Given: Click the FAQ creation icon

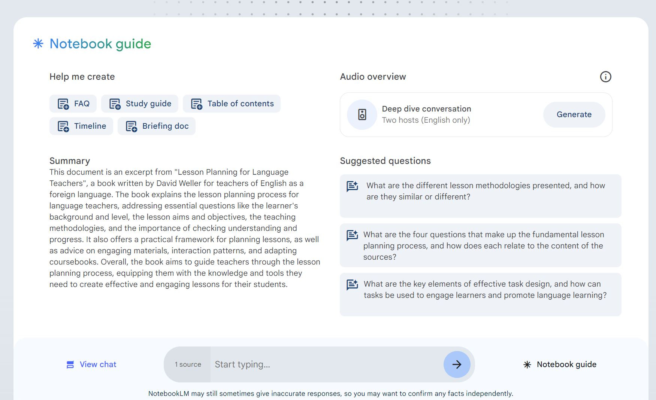Looking at the screenshot, I should (63, 104).
